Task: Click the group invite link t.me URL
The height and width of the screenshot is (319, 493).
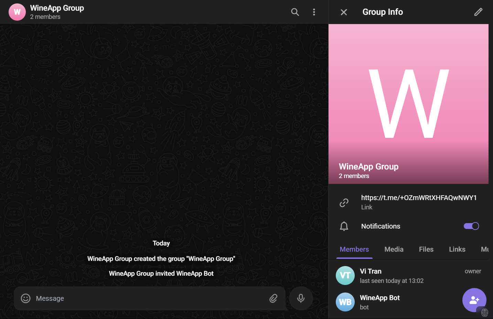Action: tap(419, 198)
